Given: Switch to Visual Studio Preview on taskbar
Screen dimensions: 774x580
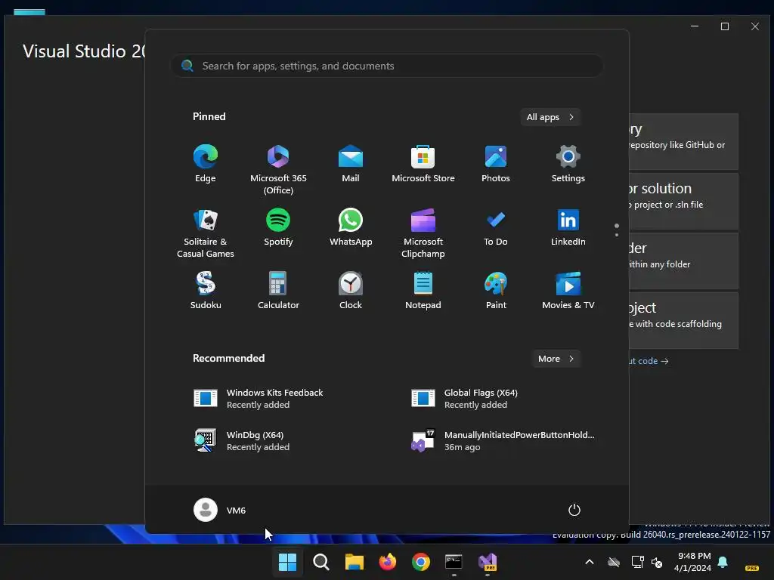Looking at the screenshot, I should [x=488, y=562].
